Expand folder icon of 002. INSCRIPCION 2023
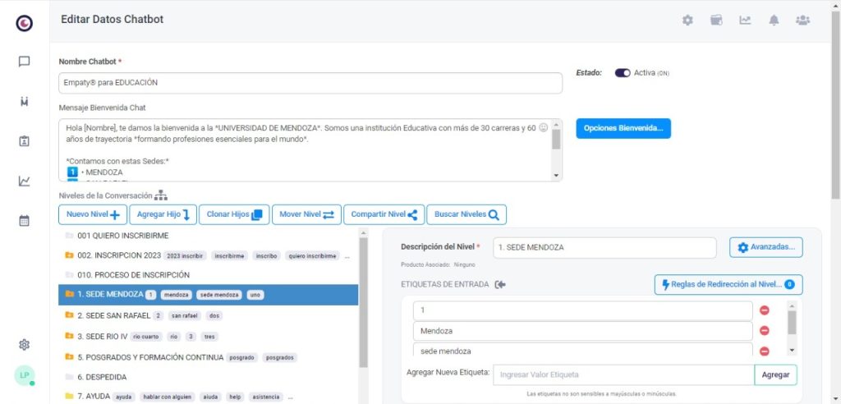841x404 pixels. click(69, 255)
